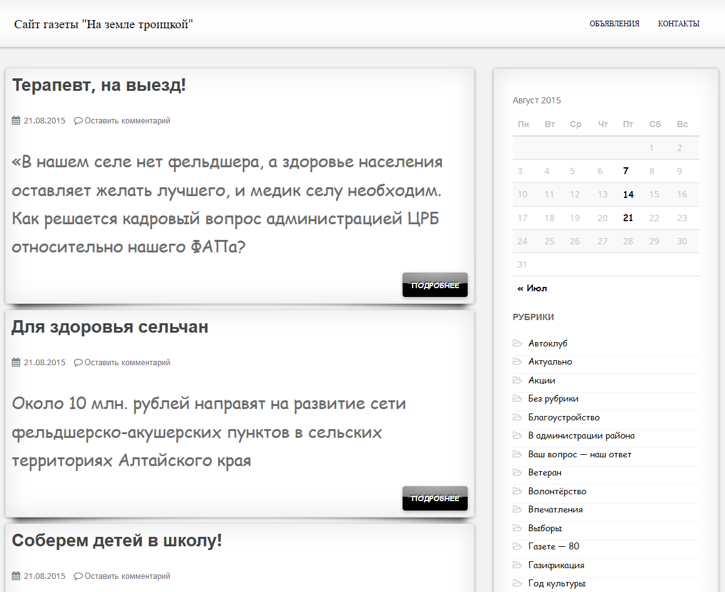The image size is (725, 592).
Task: Click folder icon beside Автоклуб
Action: (x=517, y=343)
